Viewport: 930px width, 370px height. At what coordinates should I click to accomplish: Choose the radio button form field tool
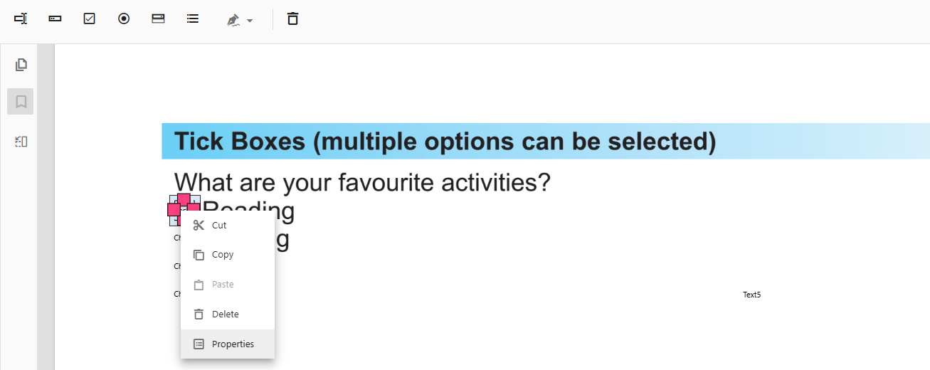124,19
